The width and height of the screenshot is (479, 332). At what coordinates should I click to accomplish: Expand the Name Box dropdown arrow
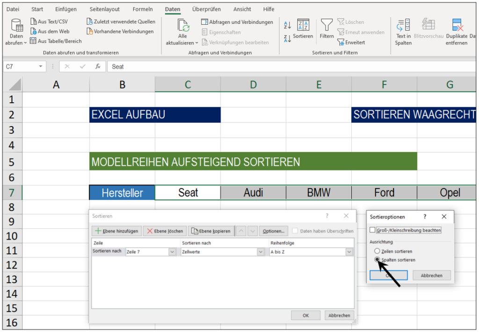[x=40, y=66]
